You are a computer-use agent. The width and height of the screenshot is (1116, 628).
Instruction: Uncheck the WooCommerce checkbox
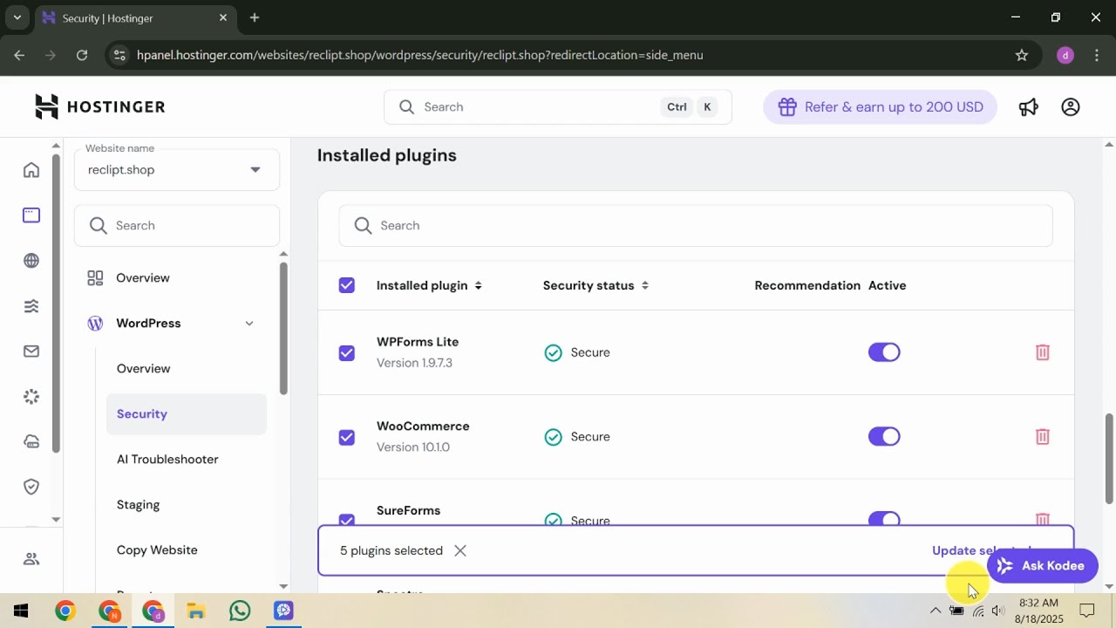coord(347,437)
